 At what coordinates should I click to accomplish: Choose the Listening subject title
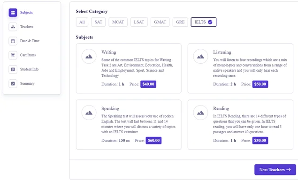222,52
